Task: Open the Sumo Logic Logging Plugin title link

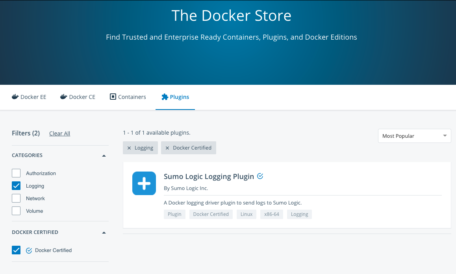Action: click(x=208, y=176)
